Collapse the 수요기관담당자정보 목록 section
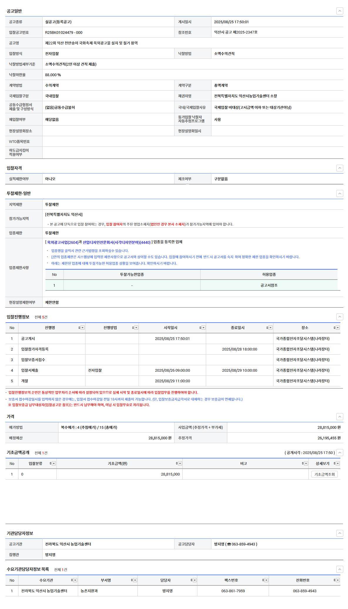Viewport: 348px width, 609px height. click(339, 569)
